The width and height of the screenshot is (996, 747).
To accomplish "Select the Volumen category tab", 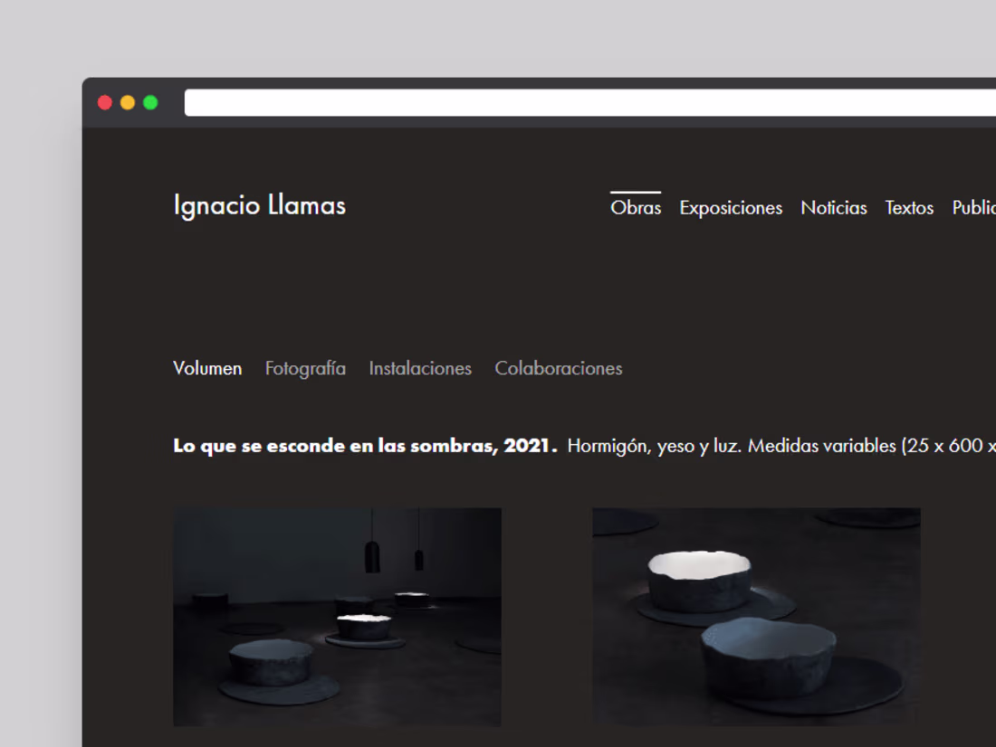I will [207, 368].
